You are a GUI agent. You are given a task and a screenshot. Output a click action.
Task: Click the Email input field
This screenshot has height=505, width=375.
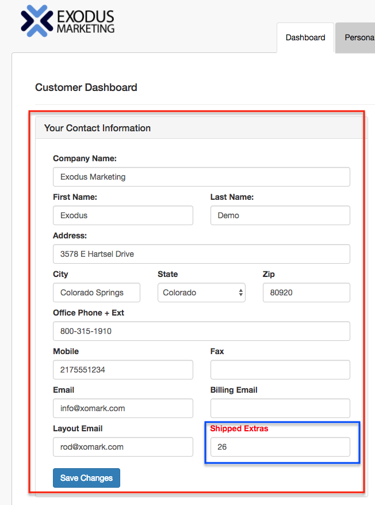(123, 408)
